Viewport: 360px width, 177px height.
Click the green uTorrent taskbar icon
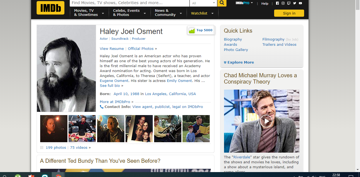pyautogui.click(x=18, y=176)
